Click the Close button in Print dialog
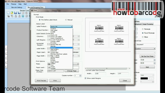The width and height of the screenshot is (165, 93). [125, 81]
